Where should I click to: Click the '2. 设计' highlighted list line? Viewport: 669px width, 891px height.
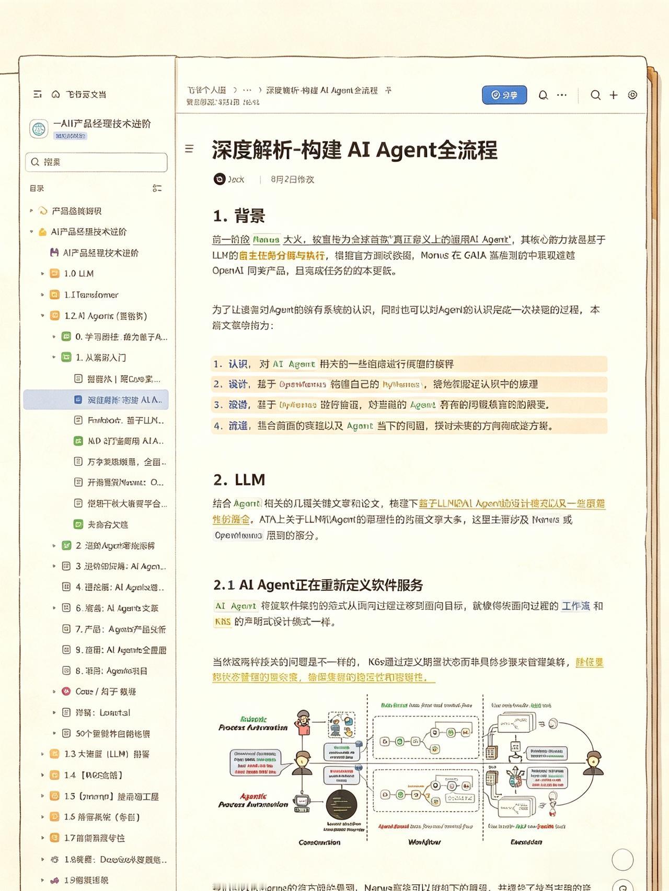409,384
